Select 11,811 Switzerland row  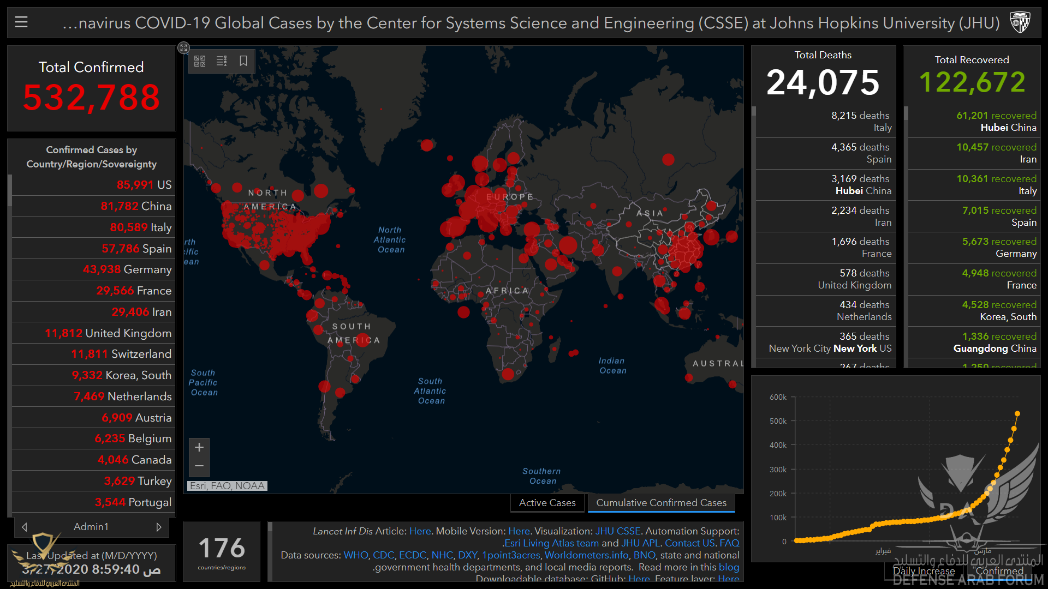click(93, 354)
